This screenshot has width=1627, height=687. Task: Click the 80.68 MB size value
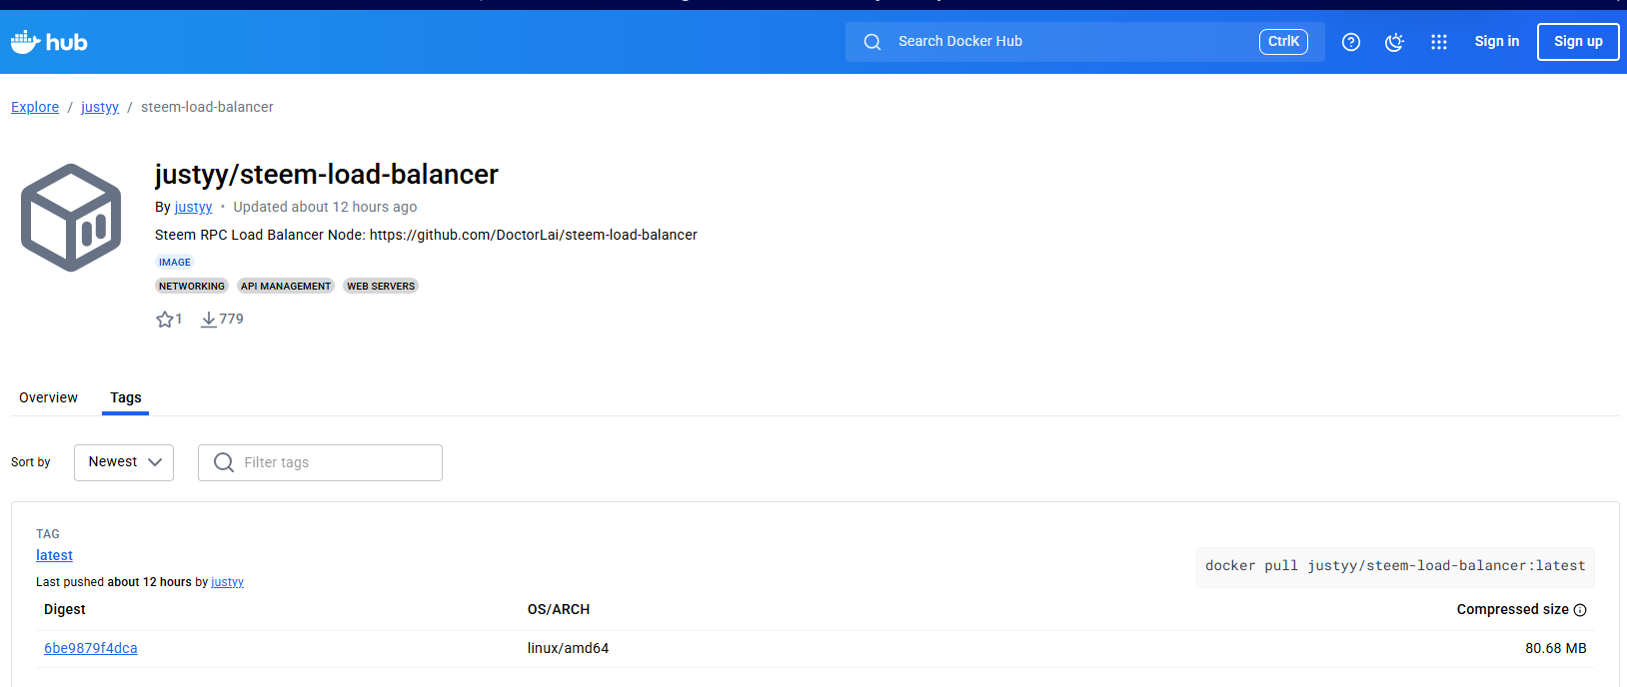[x=1556, y=648]
